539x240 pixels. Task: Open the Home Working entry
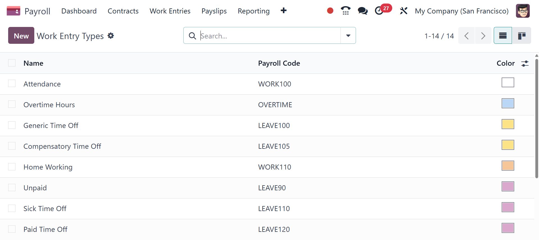(x=48, y=167)
